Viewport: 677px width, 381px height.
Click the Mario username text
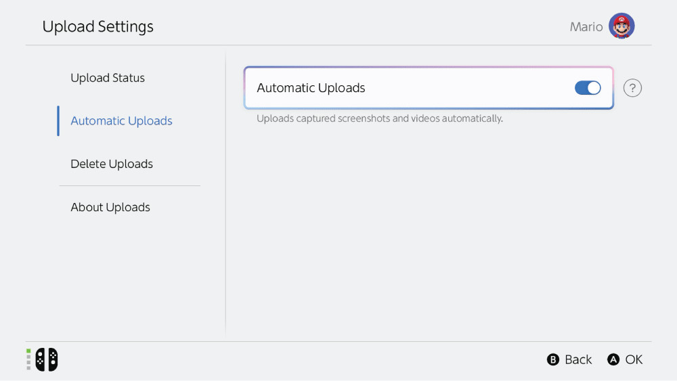tap(586, 27)
